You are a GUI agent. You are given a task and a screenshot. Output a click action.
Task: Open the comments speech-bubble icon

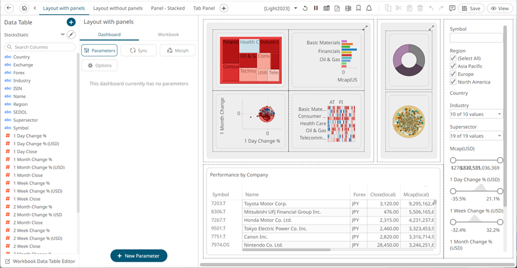[x=452, y=9]
